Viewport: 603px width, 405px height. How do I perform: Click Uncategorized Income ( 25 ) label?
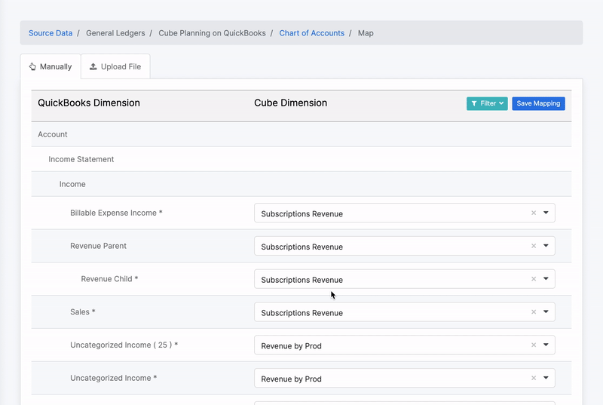(x=124, y=345)
